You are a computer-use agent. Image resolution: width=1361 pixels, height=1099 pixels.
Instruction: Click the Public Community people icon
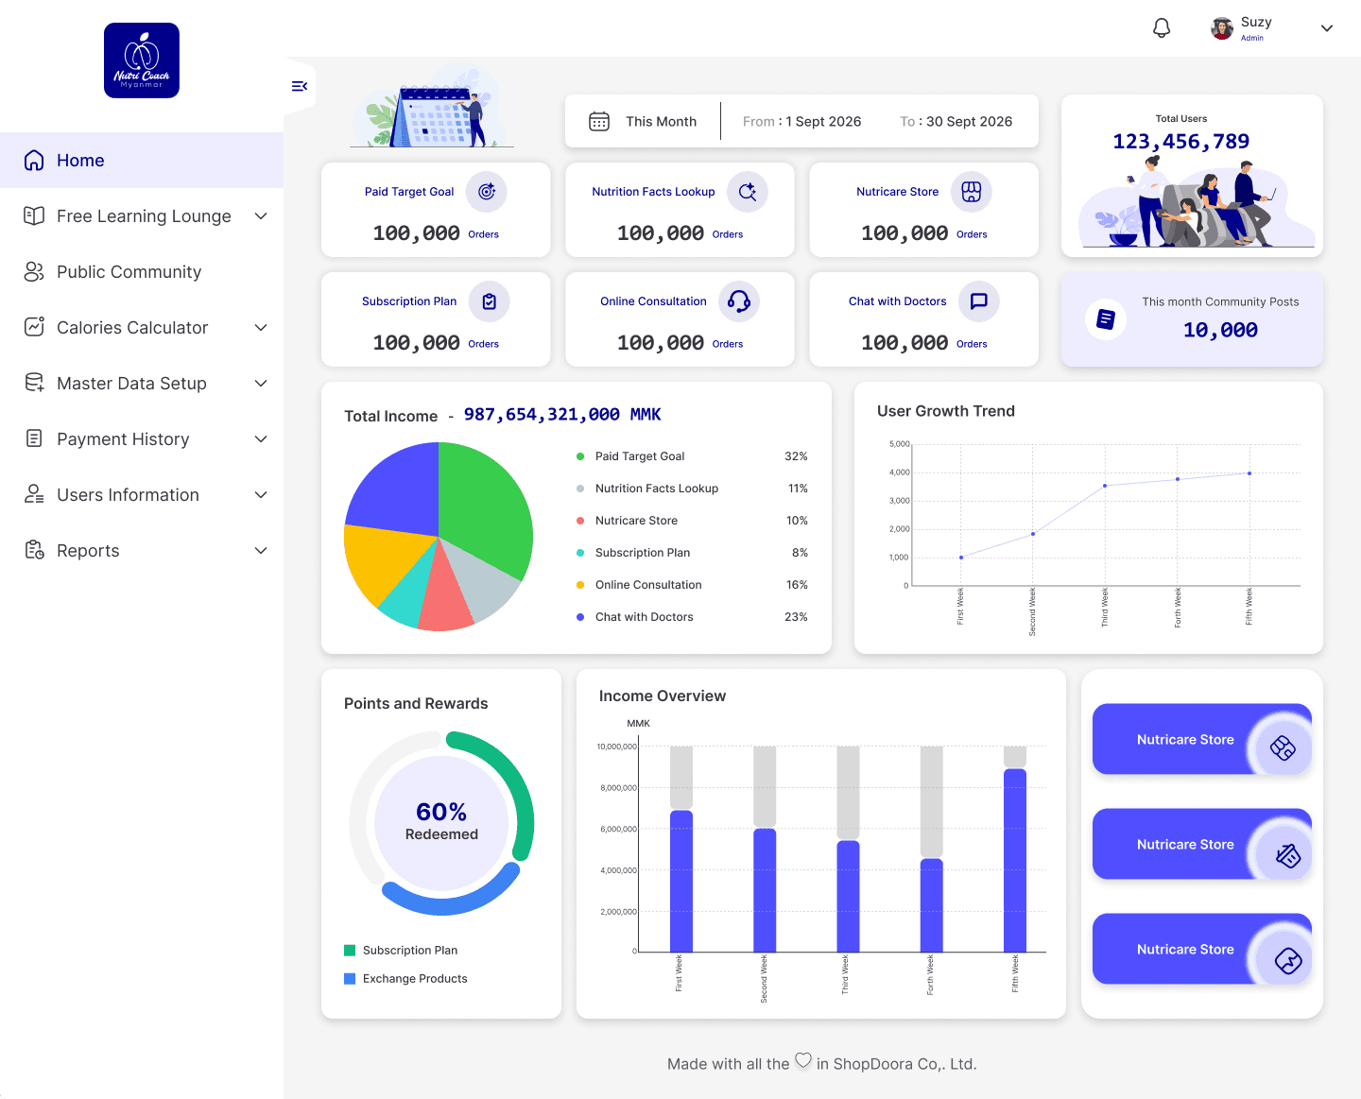point(34,272)
